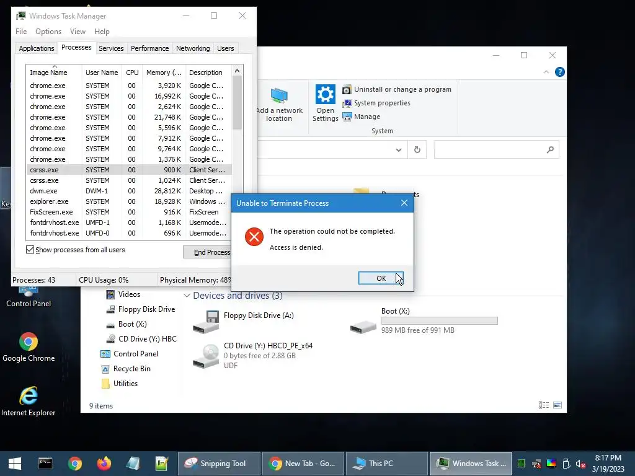This screenshot has height=476, width=635.
Task: Open the View menu in Task Manager
Action: (78, 32)
